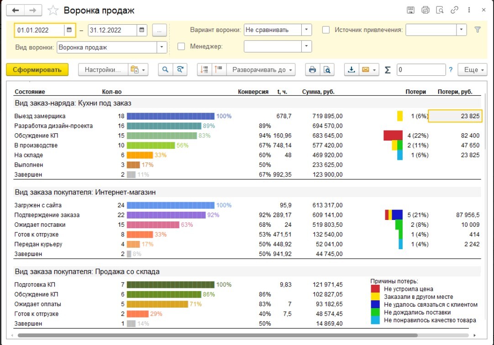Open print preview icon
The image size is (494, 345).
coord(326,70)
